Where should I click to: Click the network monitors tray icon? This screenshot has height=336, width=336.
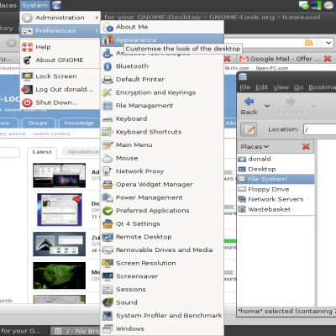[316, 5]
